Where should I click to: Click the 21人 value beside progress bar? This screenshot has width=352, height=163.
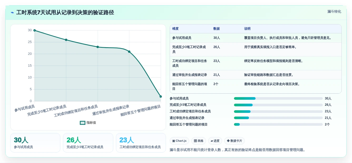[x=328, y=118]
